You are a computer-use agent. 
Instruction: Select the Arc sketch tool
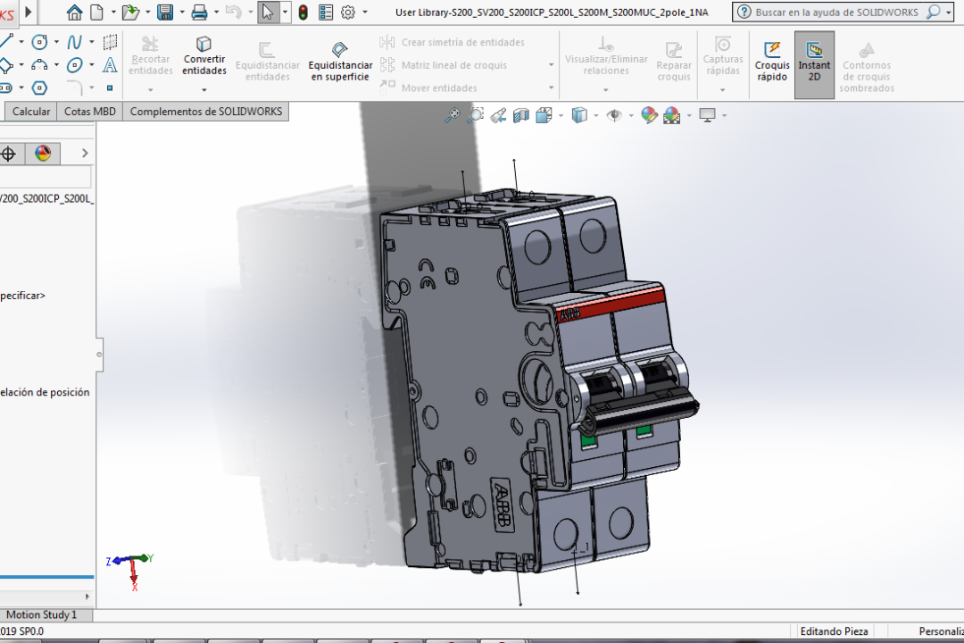point(39,64)
